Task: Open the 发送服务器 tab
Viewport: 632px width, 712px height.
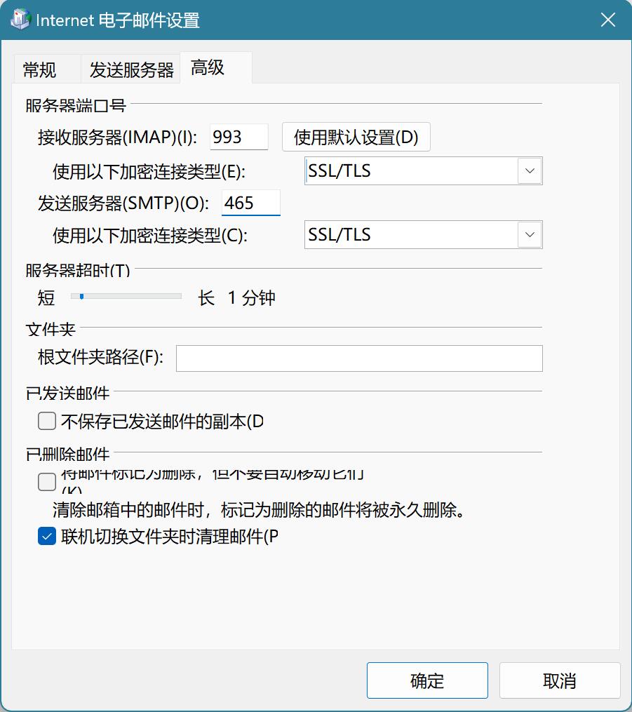Action: pyautogui.click(x=131, y=70)
